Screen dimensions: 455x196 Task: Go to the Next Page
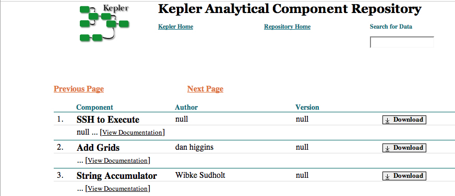[205, 89]
